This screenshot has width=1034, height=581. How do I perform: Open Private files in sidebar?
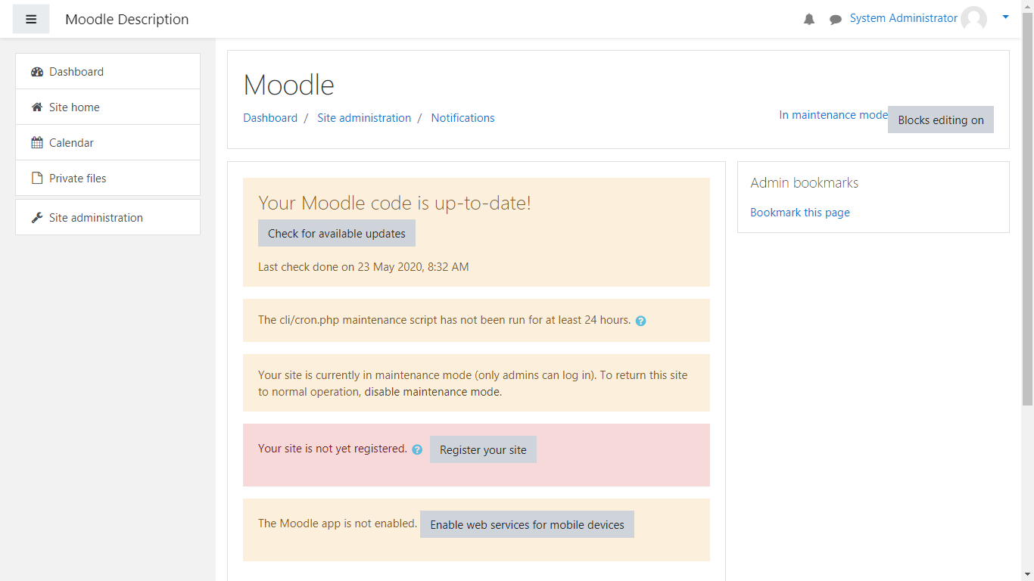[x=77, y=179]
